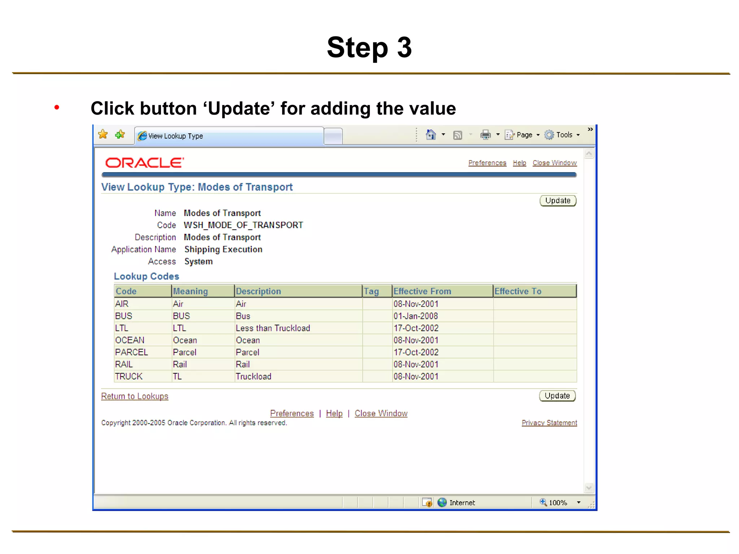Viewport: 739px width, 554px height.
Task: Select the BUS code cell
Action: (143, 316)
